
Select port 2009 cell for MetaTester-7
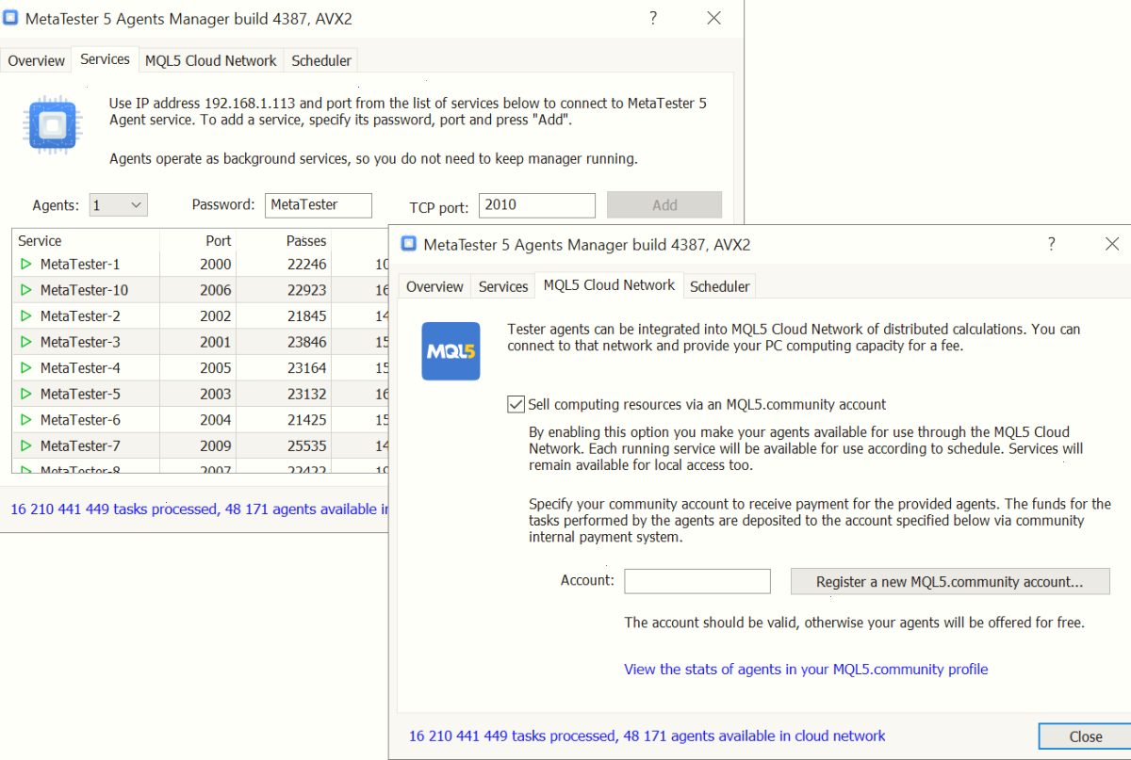pyautogui.click(x=215, y=445)
